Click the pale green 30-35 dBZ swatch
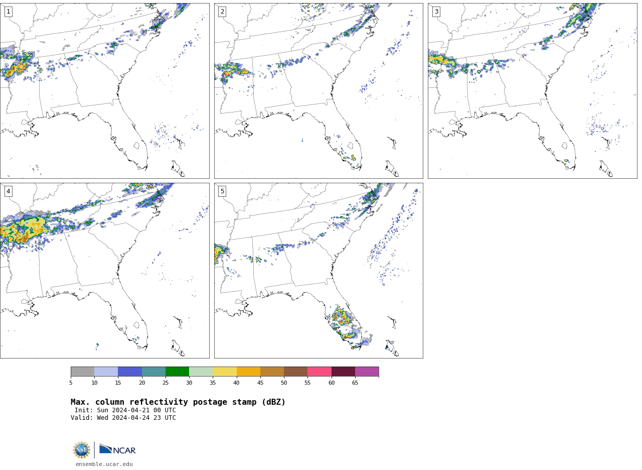Screen dimensions: 642x470 coord(201,372)
